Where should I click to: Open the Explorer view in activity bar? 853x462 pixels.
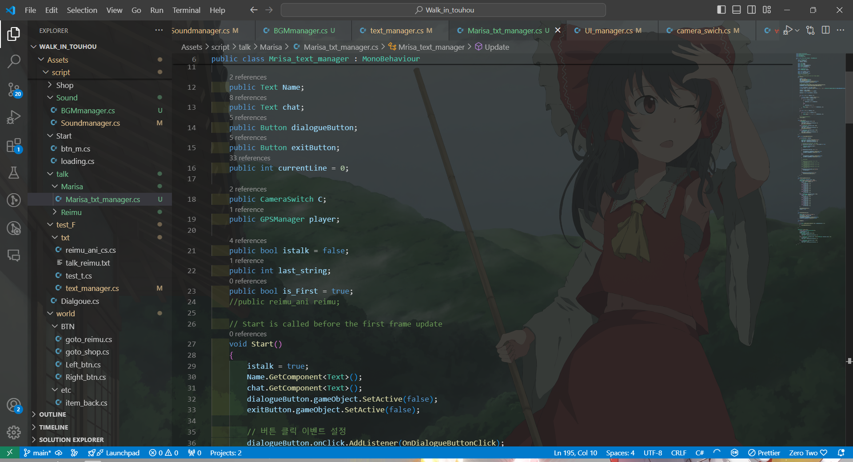(14, 34)
